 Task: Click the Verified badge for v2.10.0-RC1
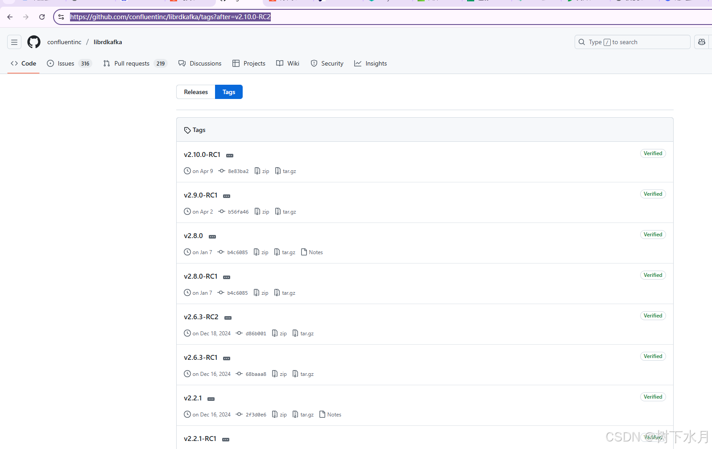[653, 153]
